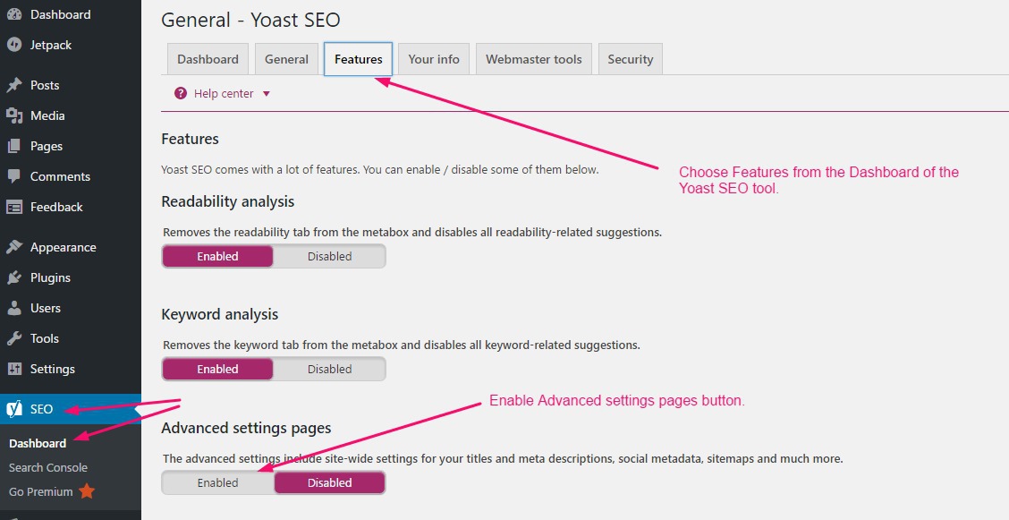1009x520 pixels.
Task: Select the SEO menu item
Action: [71, 409]
